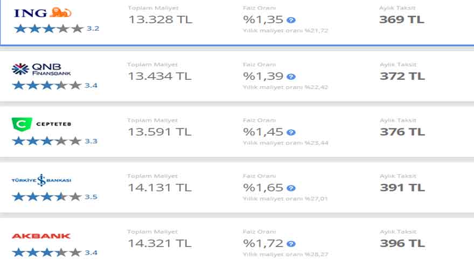Viewport: 474px width, 267px height.
Task: Select QNB's 372 TL monthly installment
Action: [402, 76]
